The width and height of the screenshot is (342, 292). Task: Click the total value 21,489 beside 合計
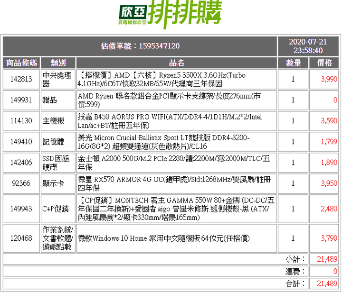(x=327, y=283)
